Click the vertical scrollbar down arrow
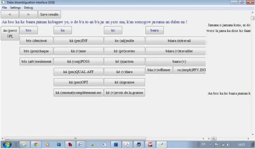The height and width of the screenshot is (149, 255). tap(253, 134)
